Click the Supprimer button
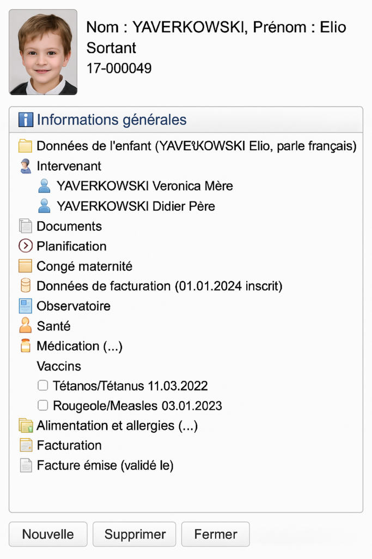Image resolution: width=372 pixels, height=559 pixels. pyautogui.click(x=135, y=534)
